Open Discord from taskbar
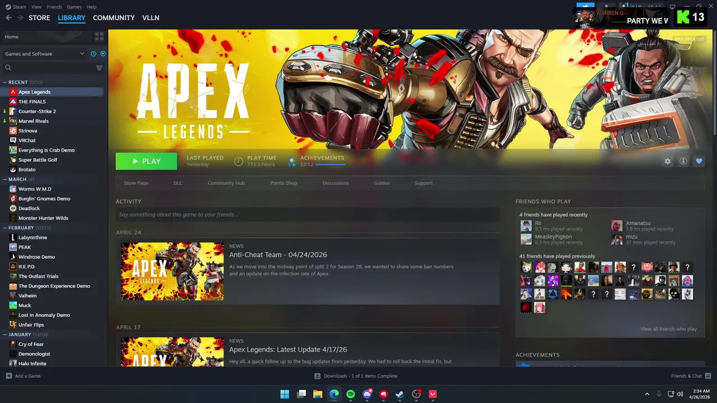 click(367, 394)
